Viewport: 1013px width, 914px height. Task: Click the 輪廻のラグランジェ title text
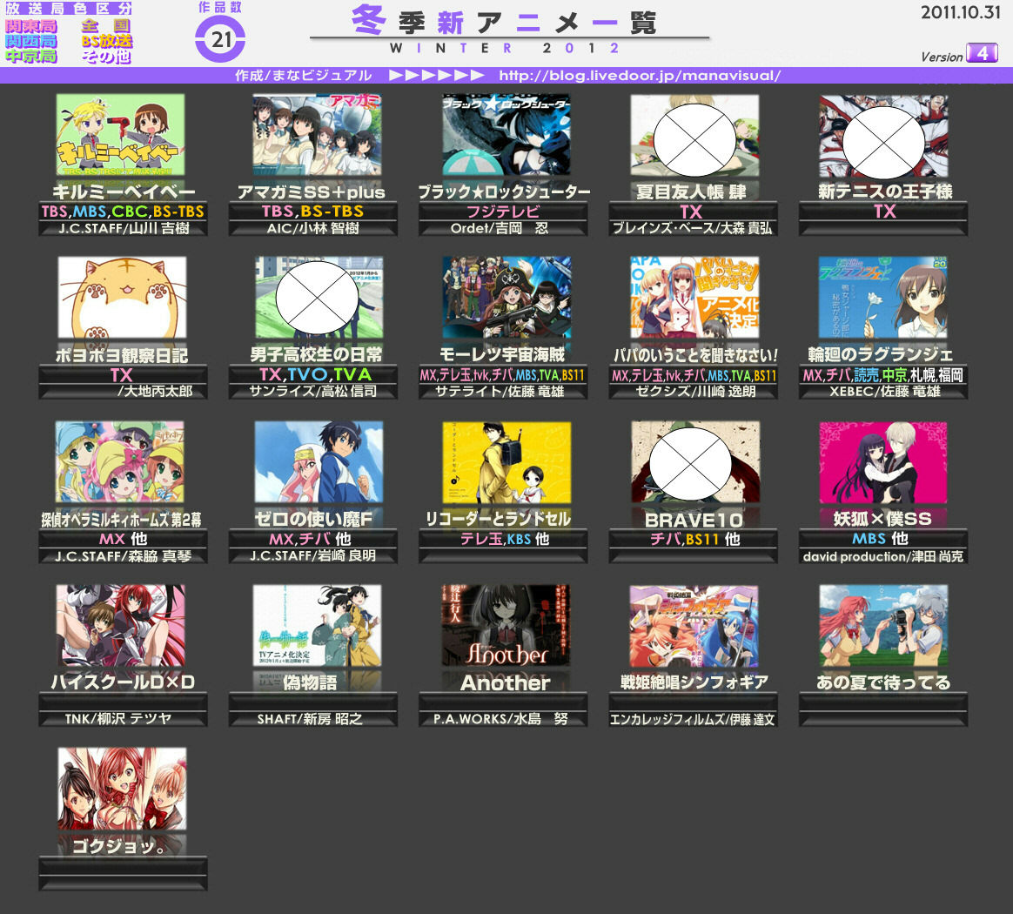point(881,354)
